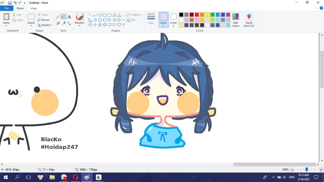Viewport: 324px width, 182px height.
Task: Click the rectangular Select tool button
Action: pos(31,17)
